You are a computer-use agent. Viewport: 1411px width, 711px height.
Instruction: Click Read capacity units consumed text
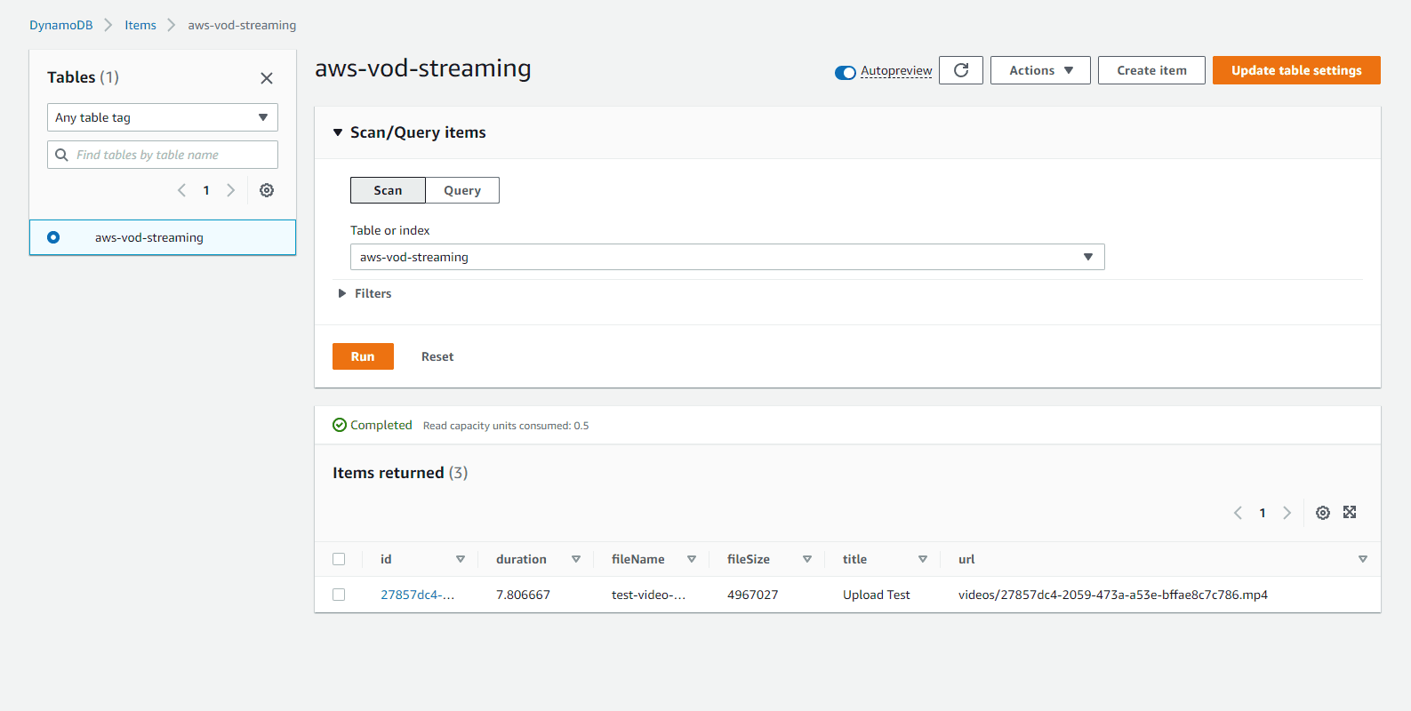(x=506, y=426)
